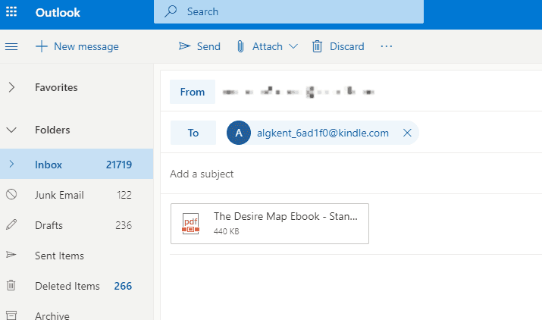Click the Junk Email count 122
The width and height of the screenshot is (542, 320).
click(124, 195)
